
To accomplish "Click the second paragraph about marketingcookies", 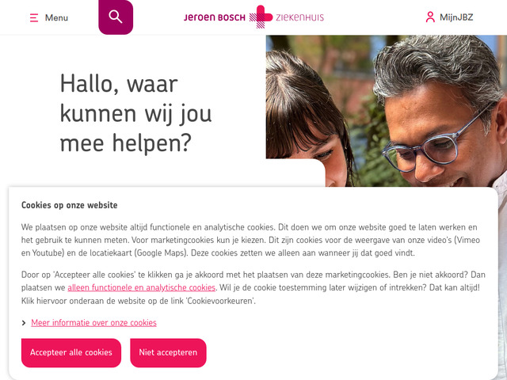I will pyautogui.click(x=253, y=287).
